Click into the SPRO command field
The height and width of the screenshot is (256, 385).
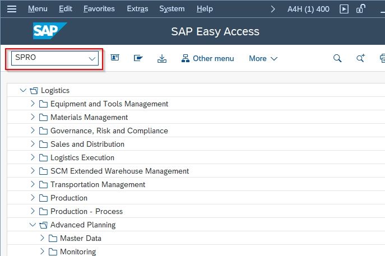coord(50,58)
